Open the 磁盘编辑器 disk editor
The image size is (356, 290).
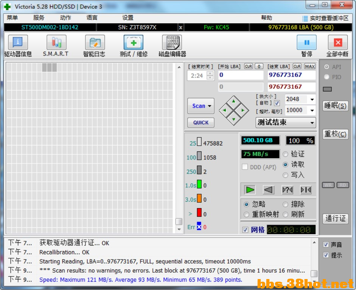point(172,42)
